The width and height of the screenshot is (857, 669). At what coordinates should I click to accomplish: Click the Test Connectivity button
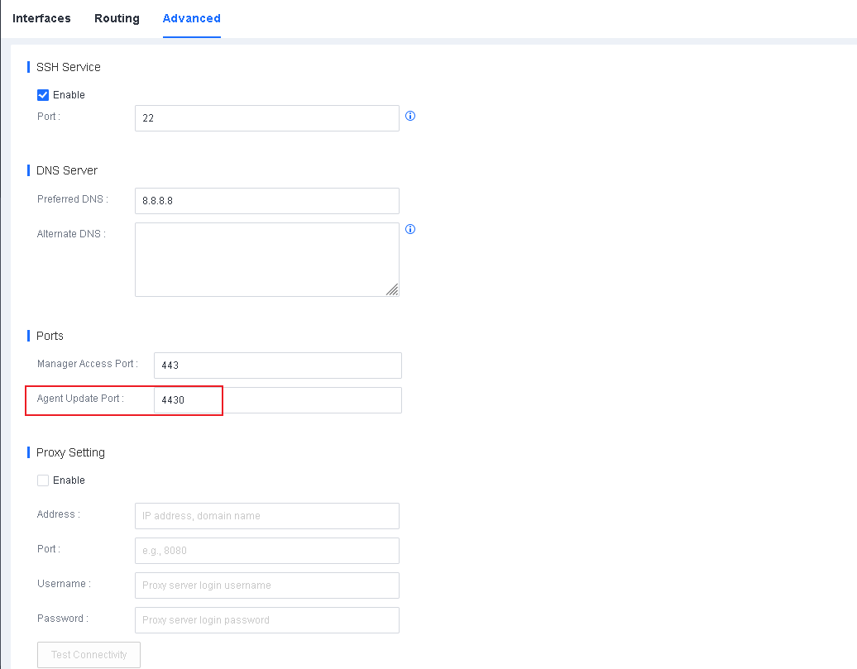pyautogui.click(x=89, y=655)
